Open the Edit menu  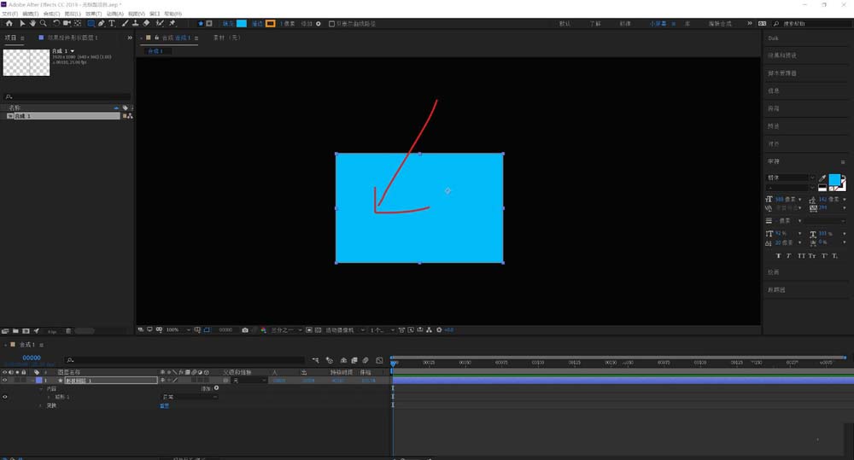[x=31, y=14]
